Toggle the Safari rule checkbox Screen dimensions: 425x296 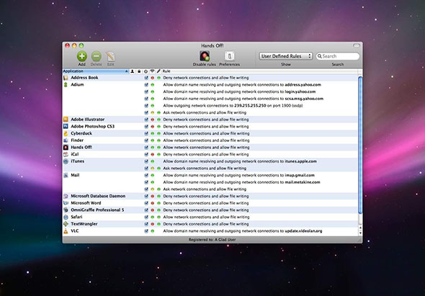point(146,217)
